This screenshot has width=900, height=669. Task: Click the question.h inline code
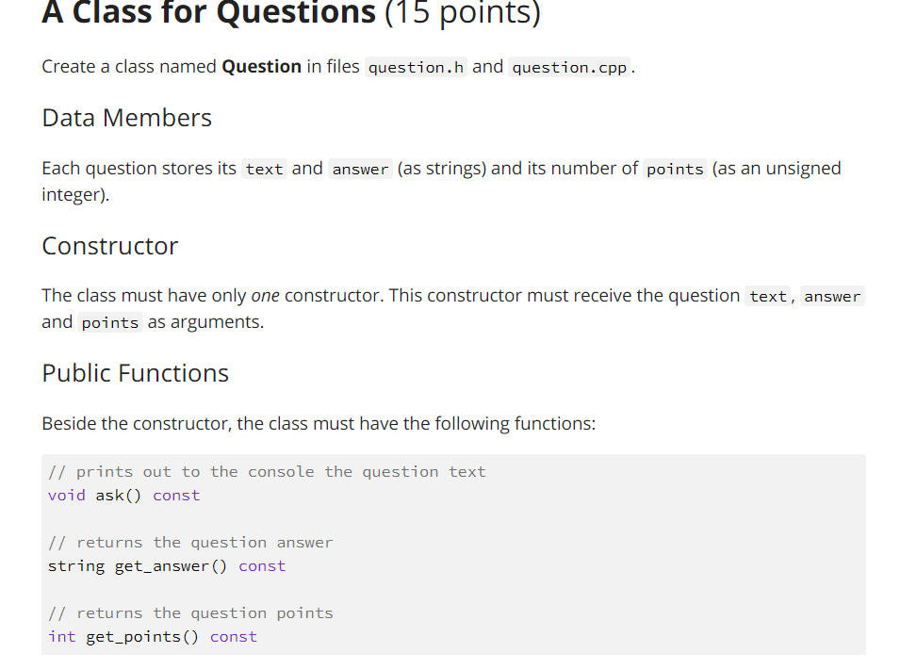pyautogui.click(x=417, y=67)
